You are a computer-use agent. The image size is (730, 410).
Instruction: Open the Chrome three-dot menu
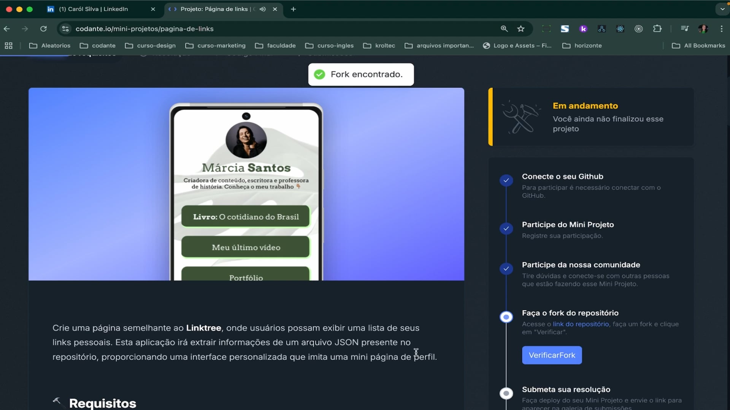(721, 29)
